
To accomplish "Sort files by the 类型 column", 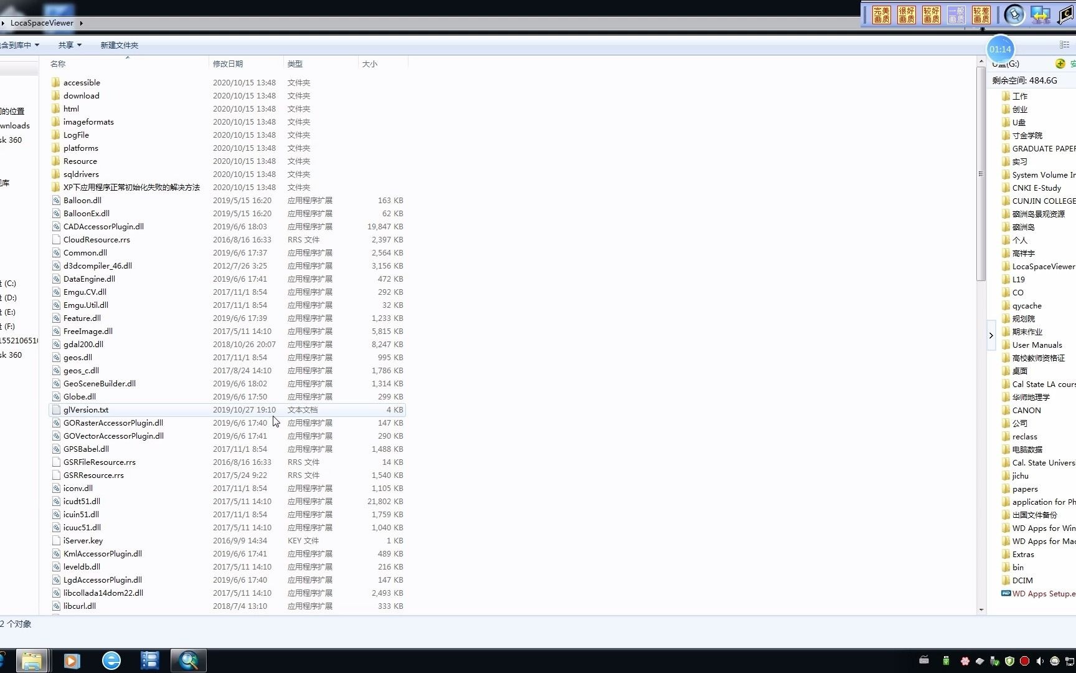I will (295, 64).
